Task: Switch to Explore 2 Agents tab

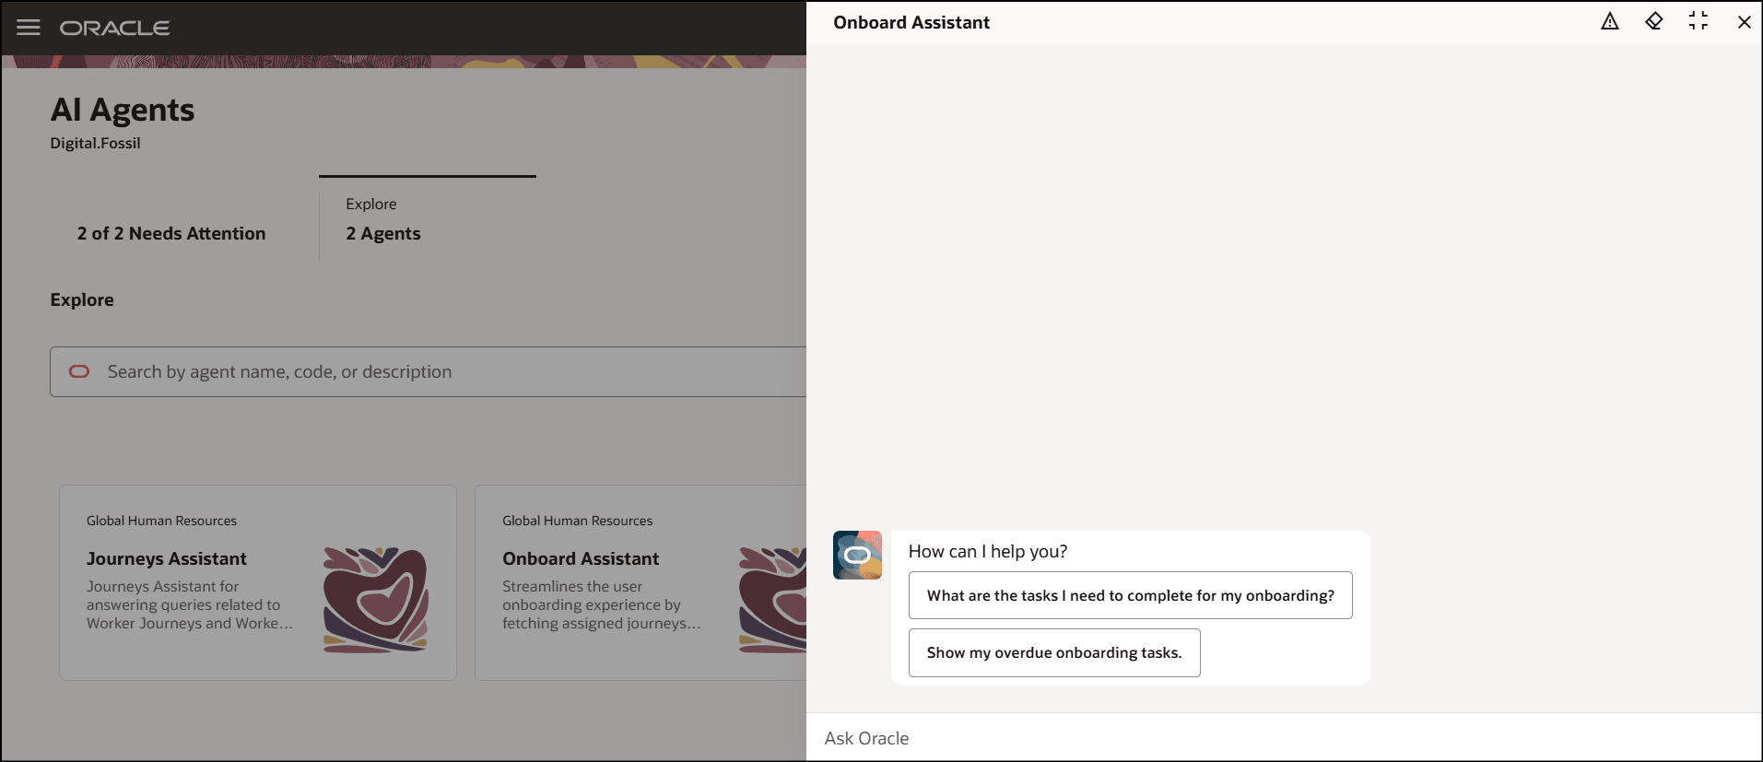Action: tap(428, 219)
